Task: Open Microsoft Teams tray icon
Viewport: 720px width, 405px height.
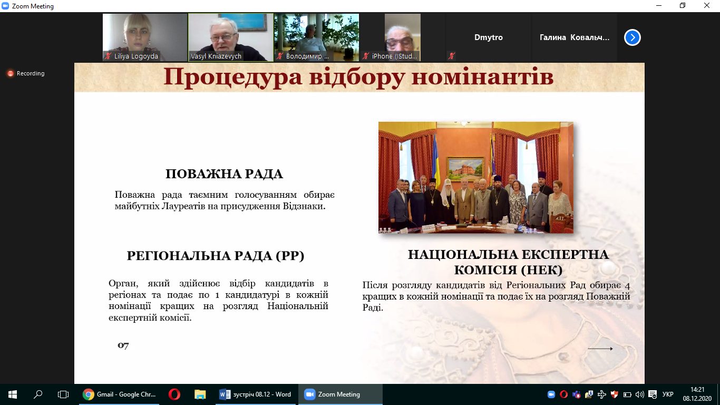Action: click(577, 394)
